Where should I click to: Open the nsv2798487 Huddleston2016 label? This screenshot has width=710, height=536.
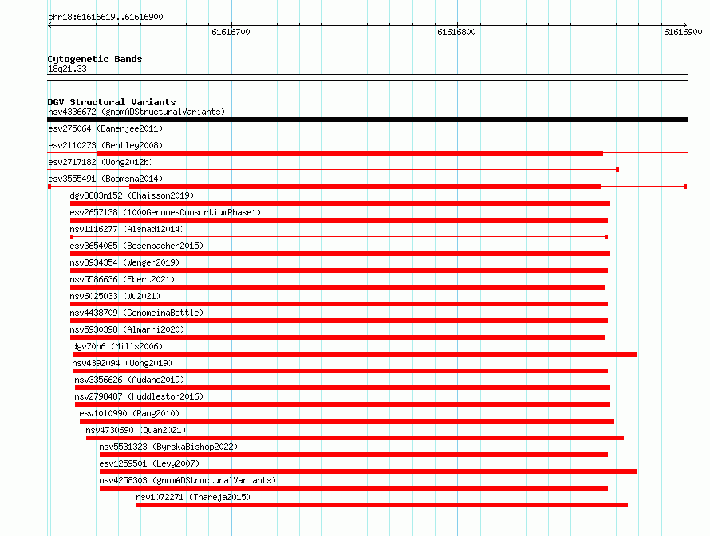(x=139, y=396)
